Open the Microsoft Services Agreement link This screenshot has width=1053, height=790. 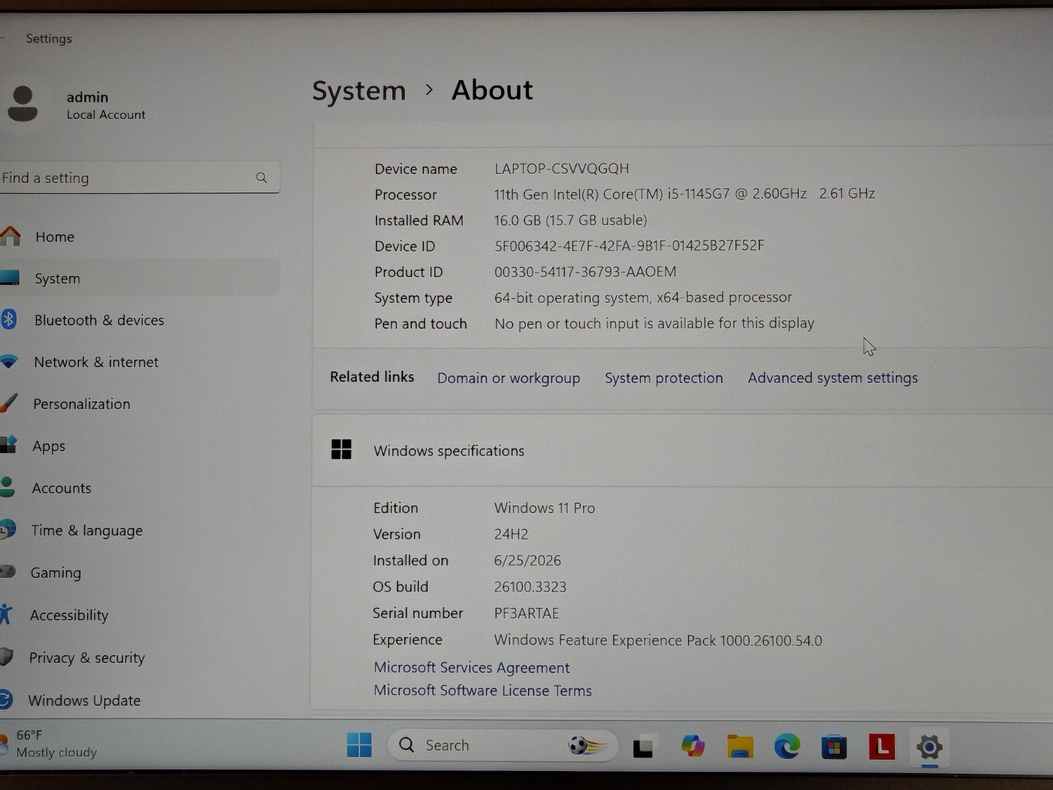click(471, 668)
